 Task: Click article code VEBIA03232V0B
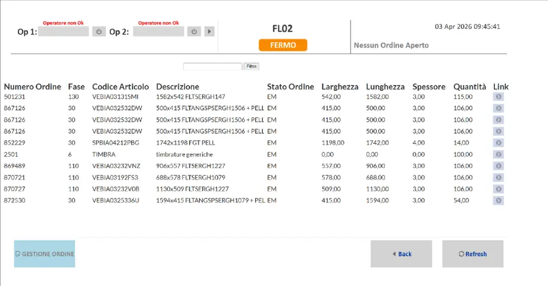click(116, 189)
